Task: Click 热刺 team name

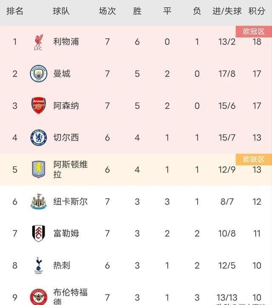Action: 62,265
